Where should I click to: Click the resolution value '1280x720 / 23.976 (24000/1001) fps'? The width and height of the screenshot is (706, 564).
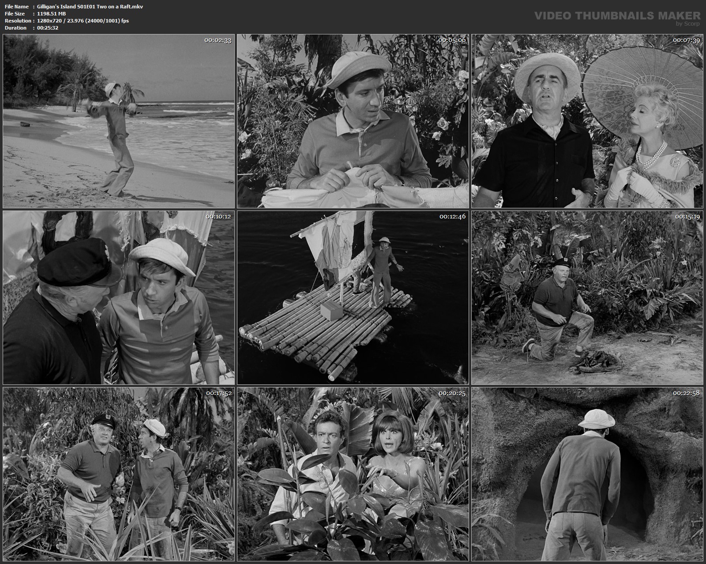(x=83, y=21)
